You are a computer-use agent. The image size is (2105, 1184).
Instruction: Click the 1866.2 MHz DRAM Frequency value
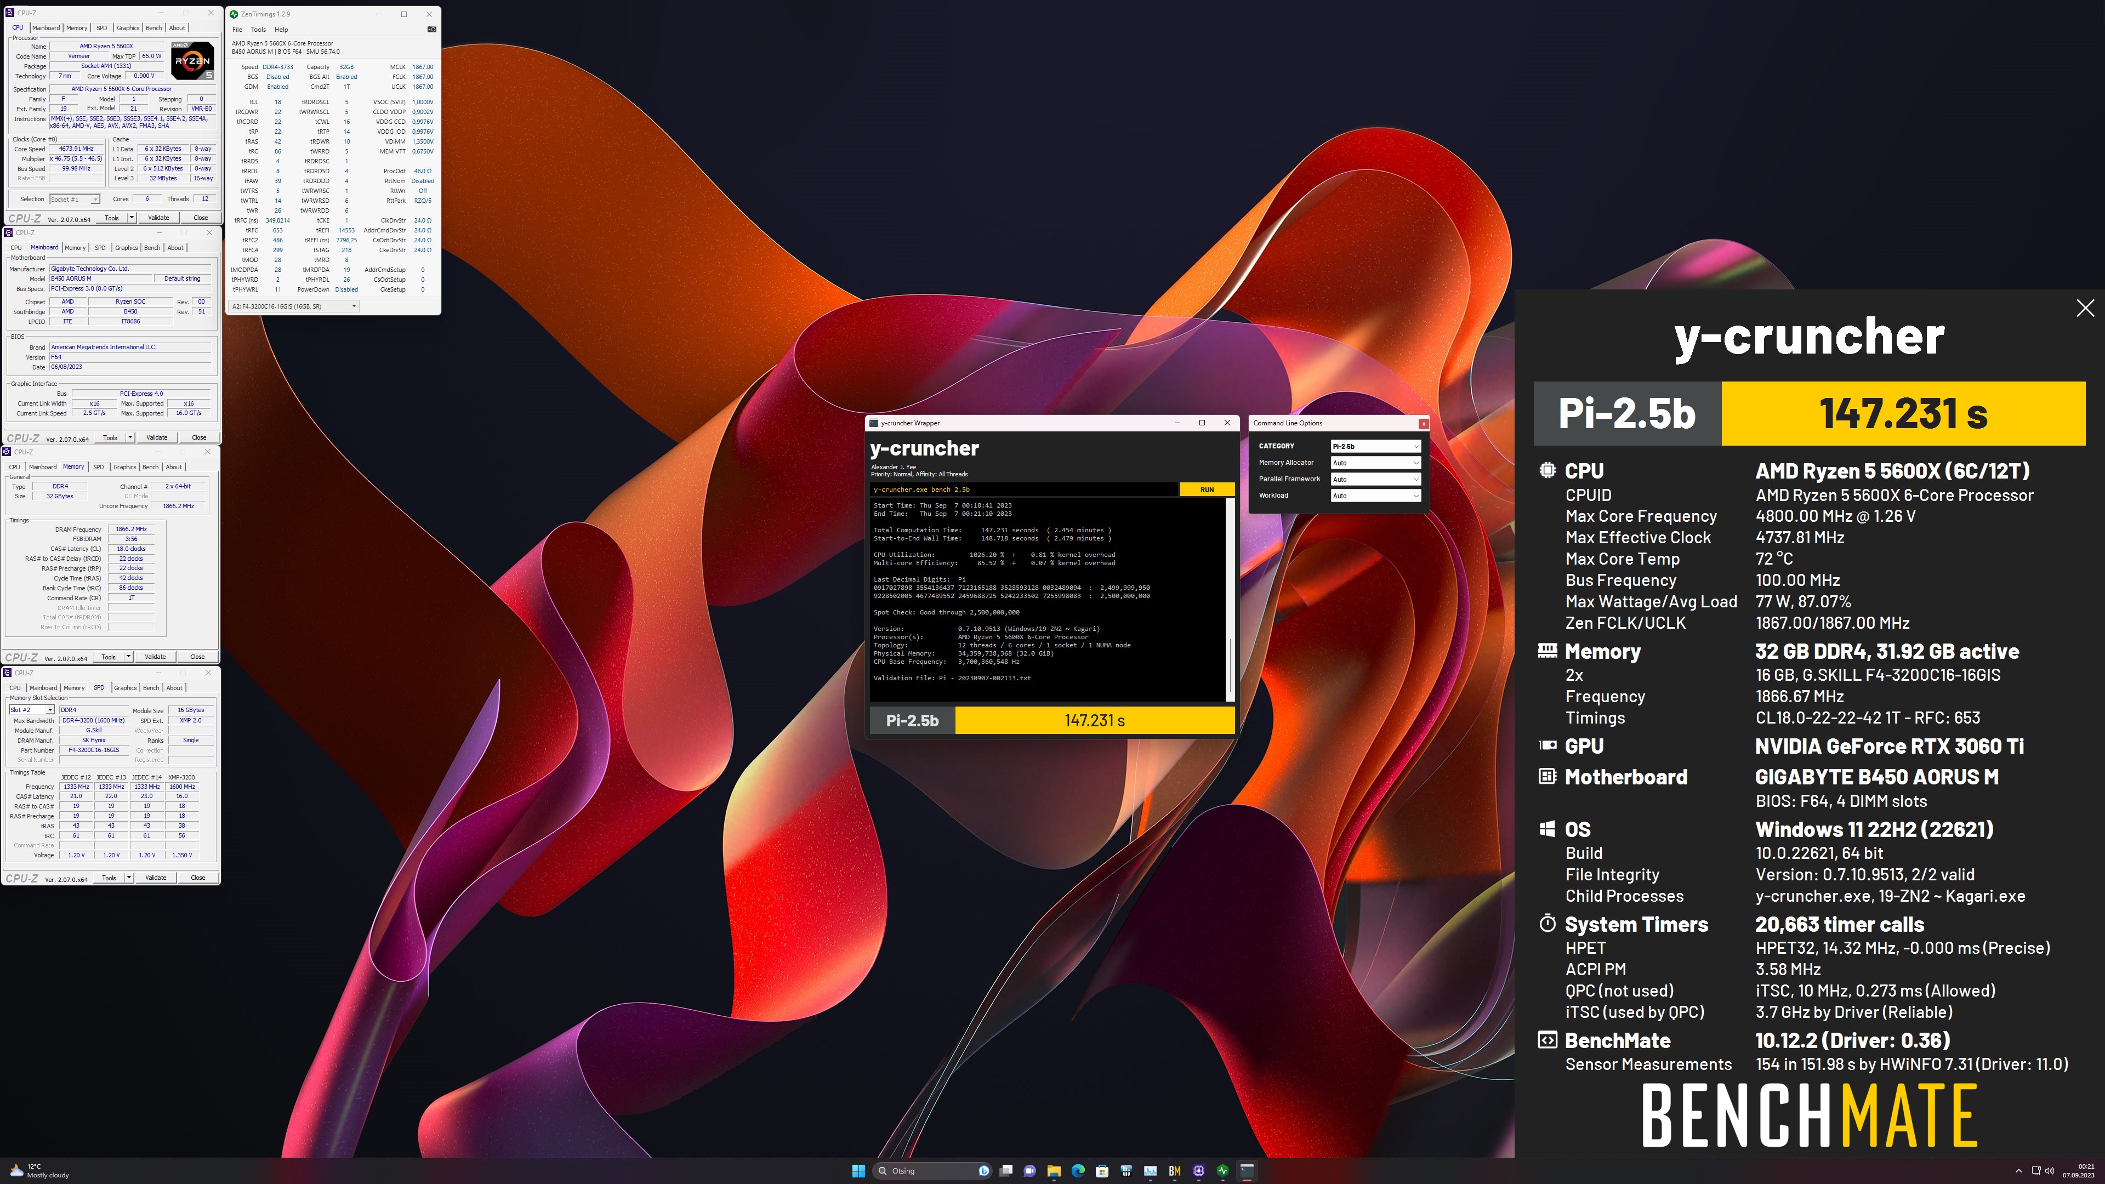[131, 530]
